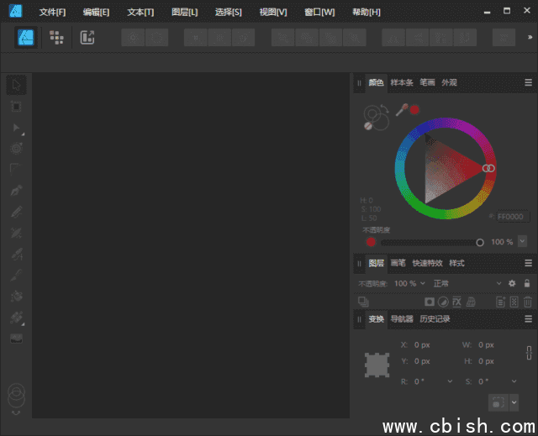The height and width of the screenshot is (436, 538).
Task: Click the edit all layers icon
Action: click(363, 302)
